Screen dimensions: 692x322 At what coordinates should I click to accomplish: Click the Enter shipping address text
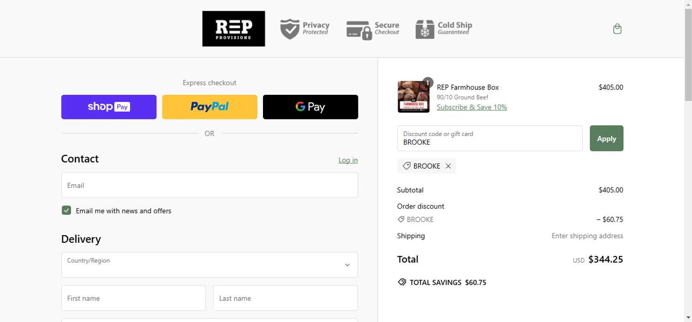coord(587,236)
